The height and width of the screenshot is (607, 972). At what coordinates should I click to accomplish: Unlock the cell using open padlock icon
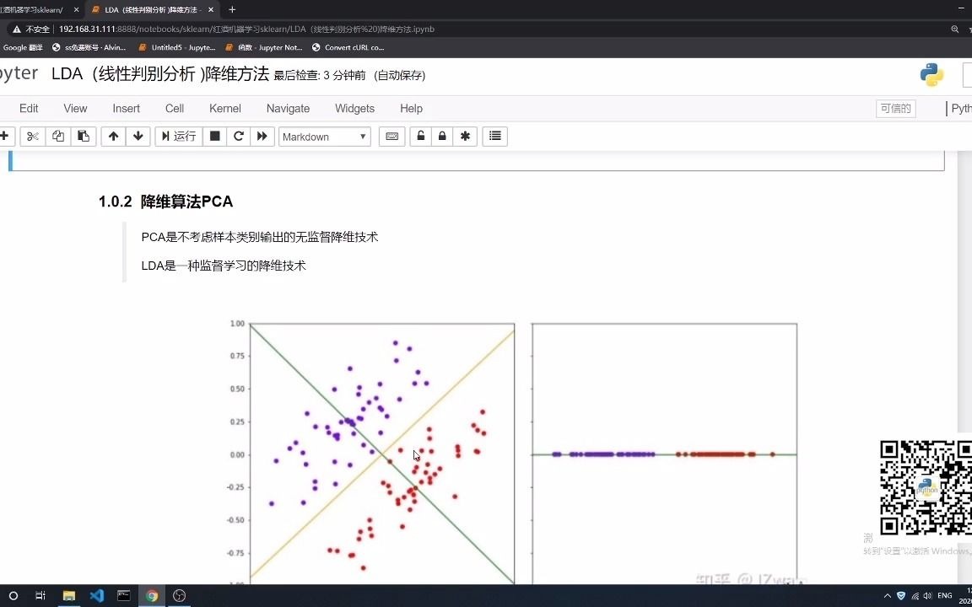420,136
